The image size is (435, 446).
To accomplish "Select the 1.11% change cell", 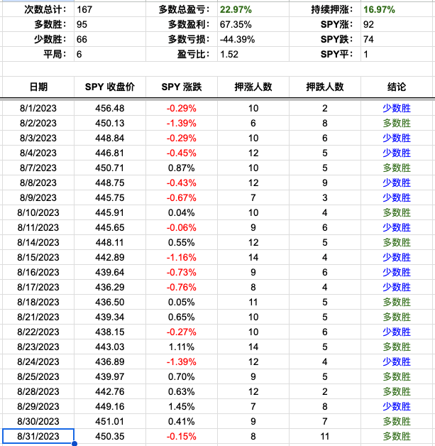I will point(182,347).
